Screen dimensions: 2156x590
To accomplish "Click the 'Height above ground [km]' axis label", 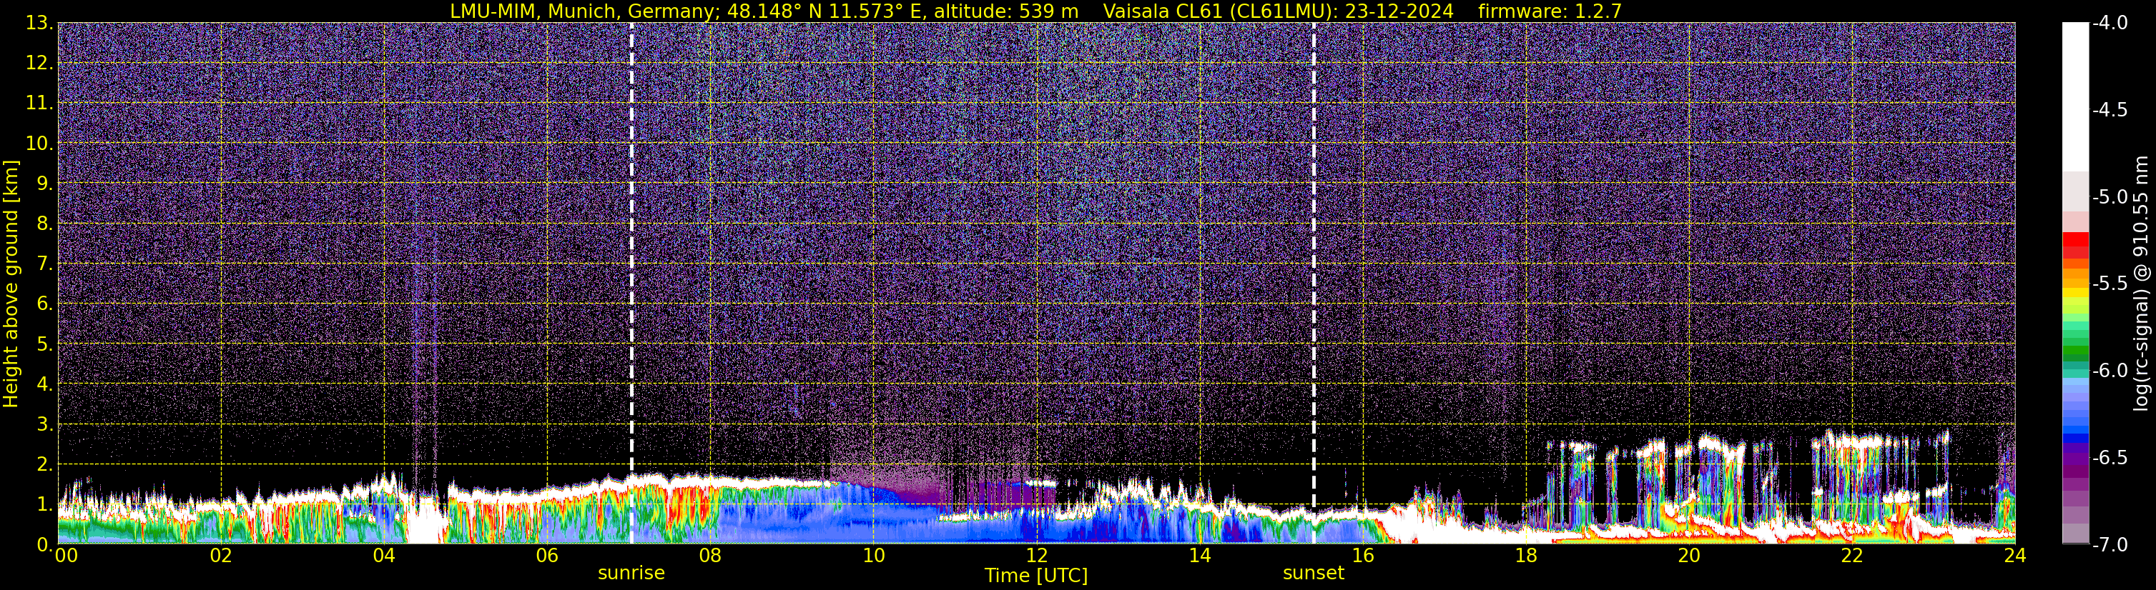I will tap(11, 284).
